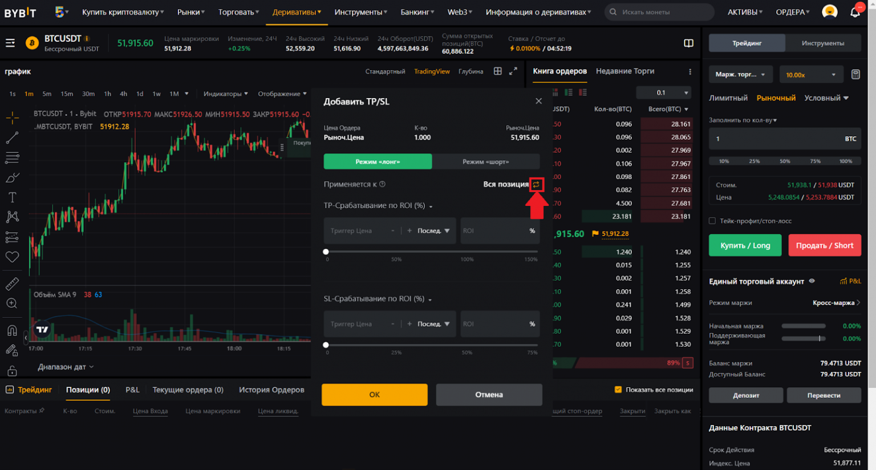The image size is (876, 470).
Task: Open the hamburger menu next to BTCUSDT
Action: coord(10,43)
